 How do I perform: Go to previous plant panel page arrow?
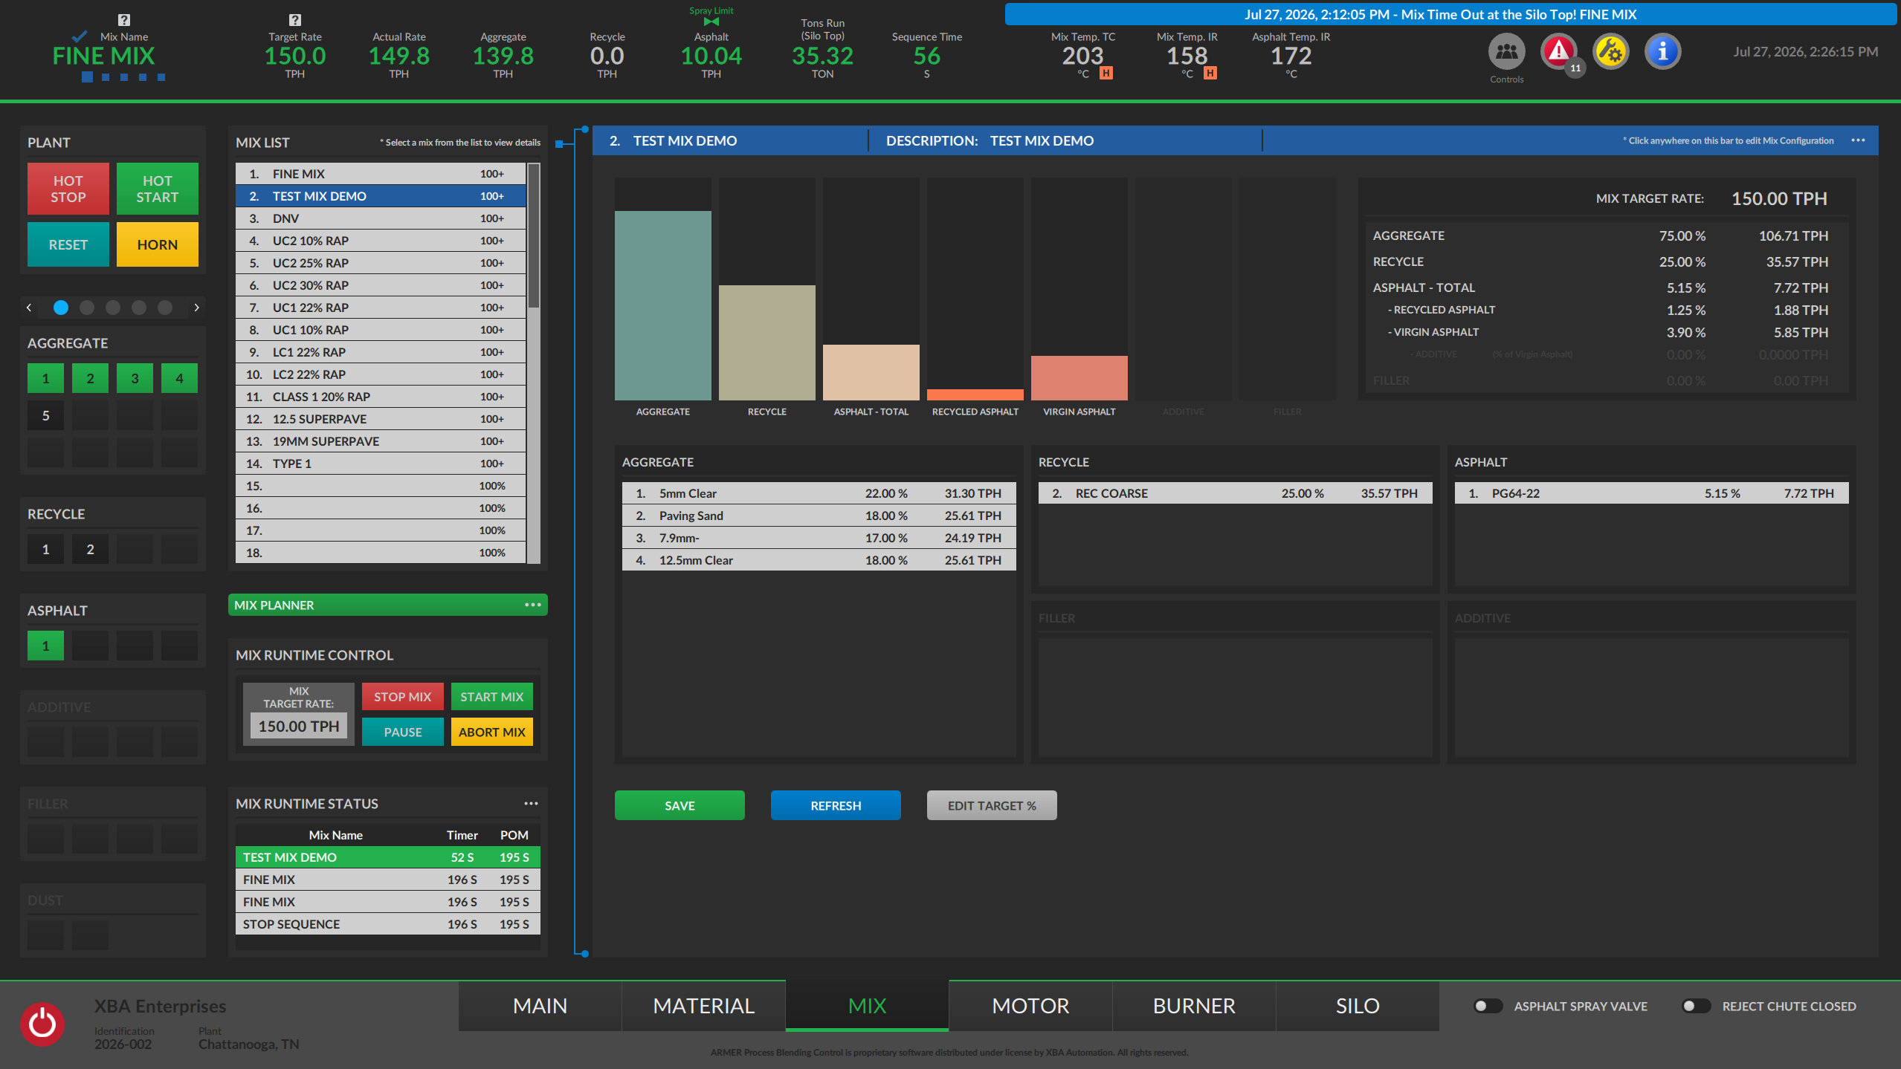coord(29,308)
